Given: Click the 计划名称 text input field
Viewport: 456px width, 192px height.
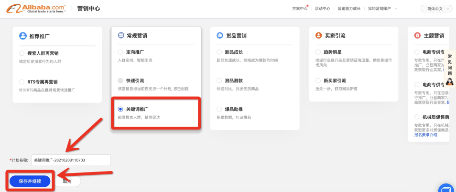Looking at the screenshot, I should (x=71, y=160).
